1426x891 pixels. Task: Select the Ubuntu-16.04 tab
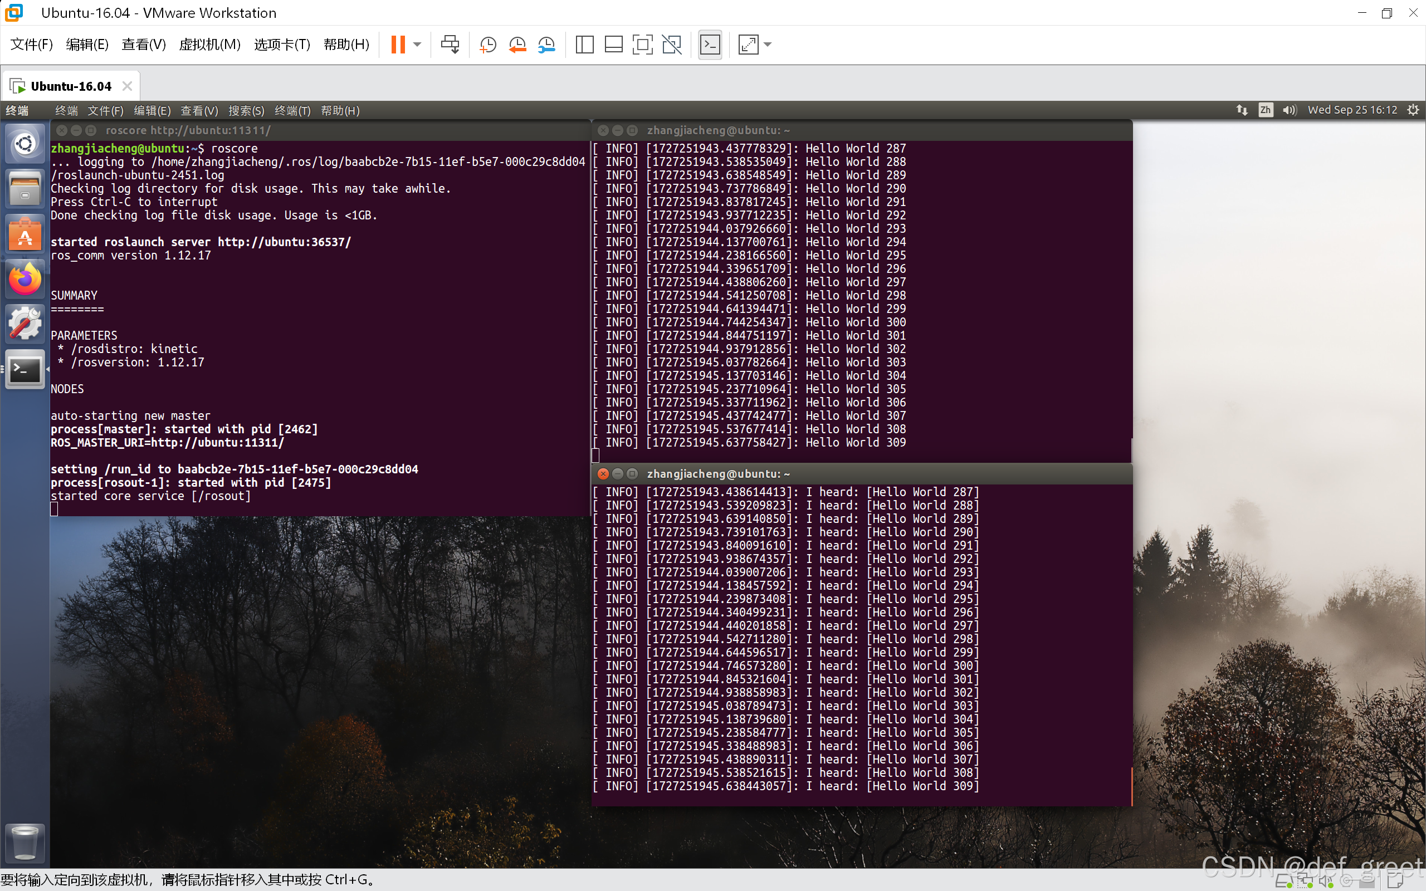click(71, 87)
